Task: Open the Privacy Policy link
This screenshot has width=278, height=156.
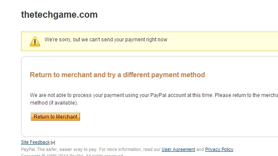Action: (x=219, y=149)
